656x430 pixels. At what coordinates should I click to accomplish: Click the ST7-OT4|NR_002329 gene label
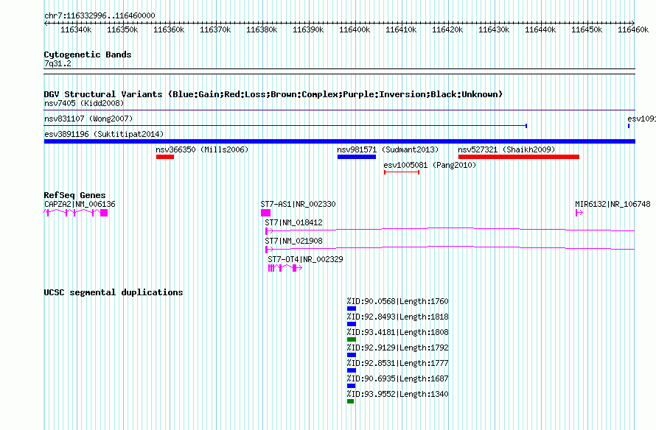(x=305, y=259)
